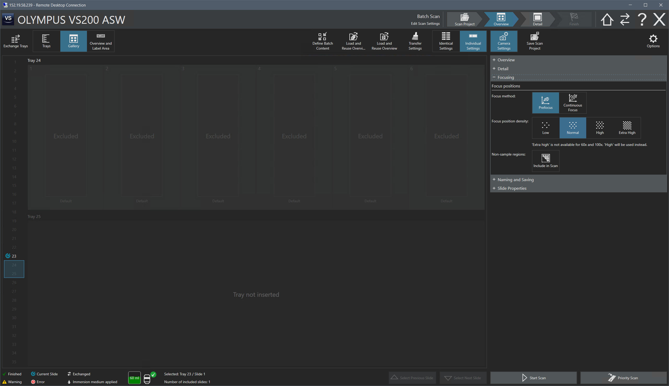Click excluded slide 2 in Tray 24
Screen dimensions: 669x386
[x=142, y=136]
